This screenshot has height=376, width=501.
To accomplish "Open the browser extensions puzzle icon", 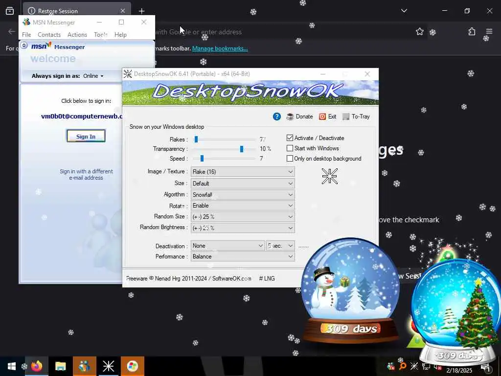I will (x=472, y=31).
